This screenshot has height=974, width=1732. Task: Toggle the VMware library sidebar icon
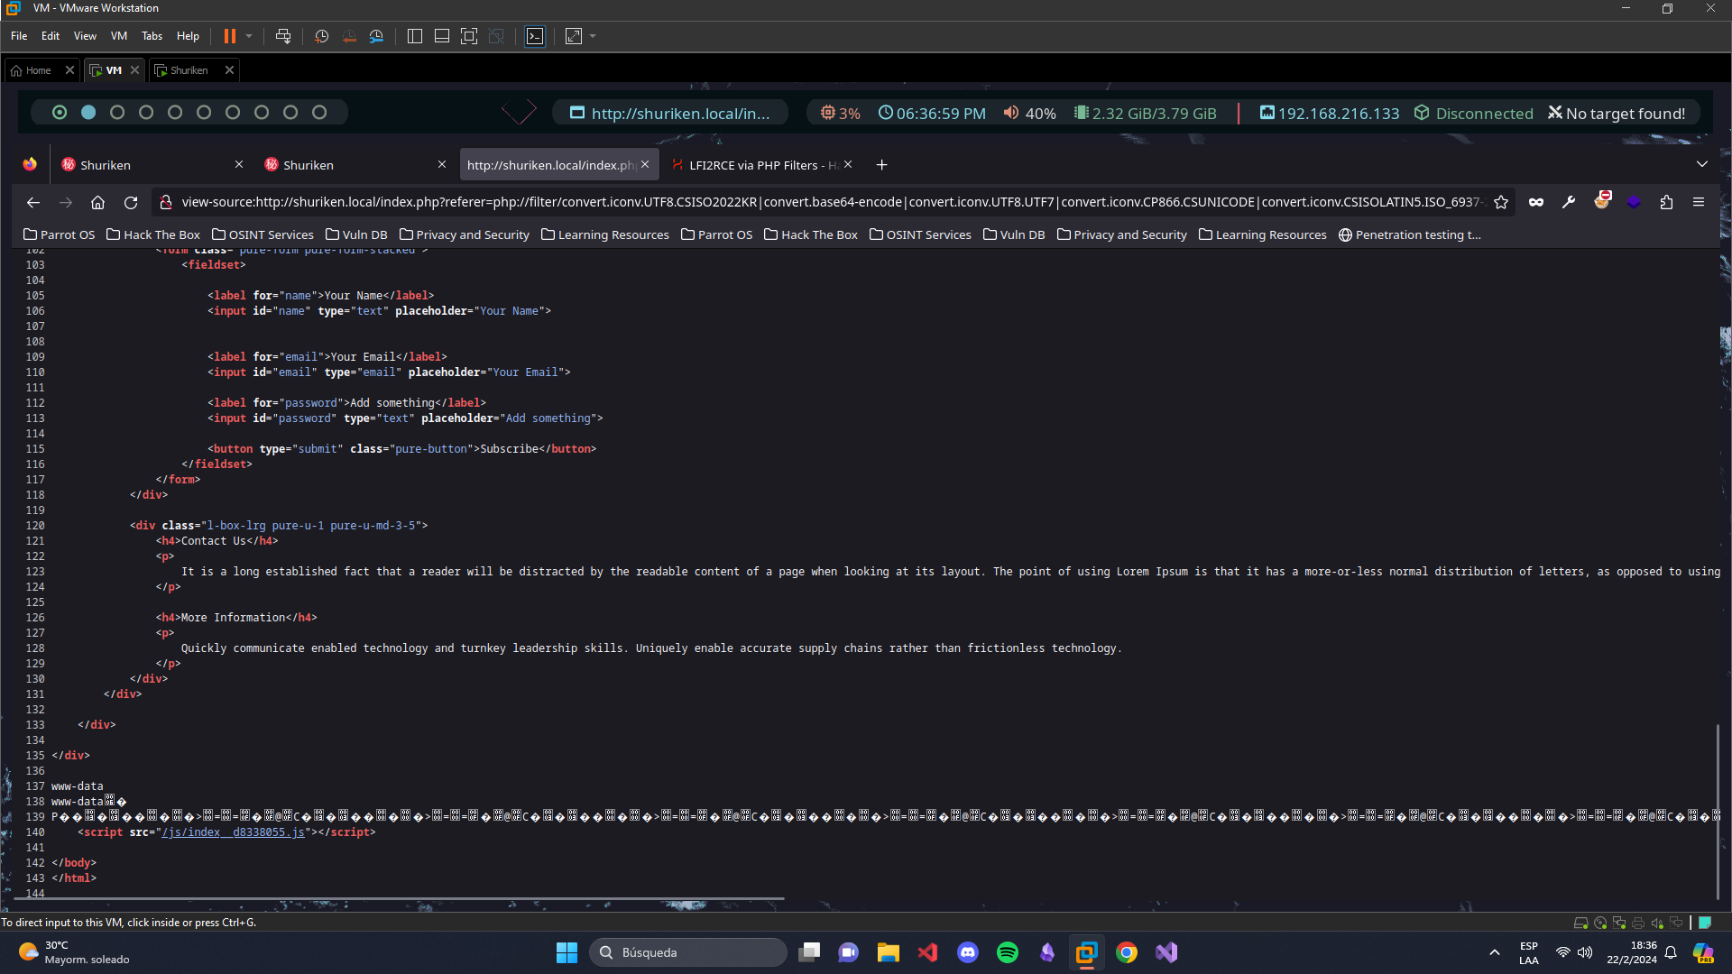(415, 36)
